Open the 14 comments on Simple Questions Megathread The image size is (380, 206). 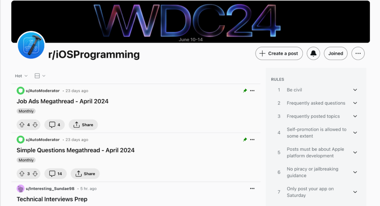click(x=56, y=174)
